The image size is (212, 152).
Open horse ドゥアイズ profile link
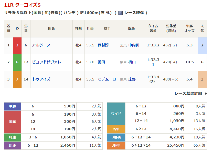[41, 79]
